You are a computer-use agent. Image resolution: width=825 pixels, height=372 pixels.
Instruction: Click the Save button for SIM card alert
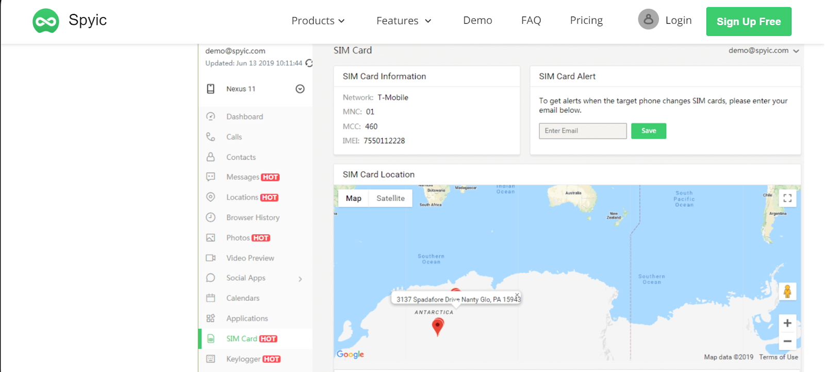(649, 131)
